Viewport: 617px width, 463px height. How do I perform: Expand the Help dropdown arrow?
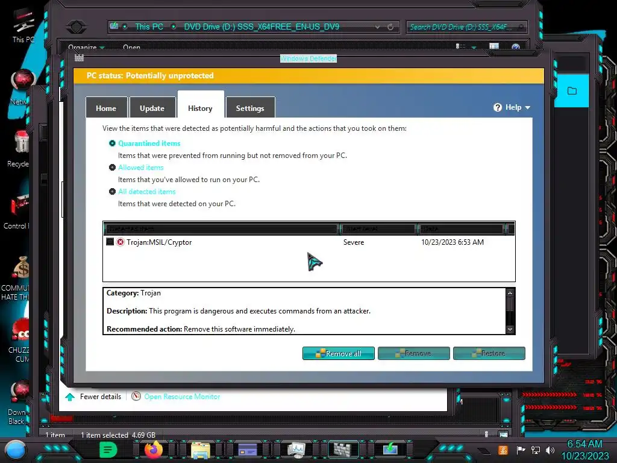coord(528,107)
